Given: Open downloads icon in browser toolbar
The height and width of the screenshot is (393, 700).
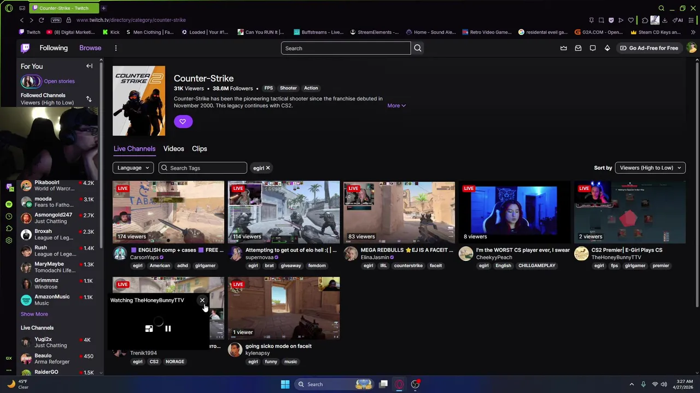Looking at the screenshot, I should tap(664, 20).
